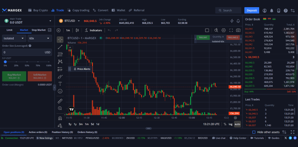298x147 pixels.
Task: Open the Wallet menu
Action: [118, 10]
